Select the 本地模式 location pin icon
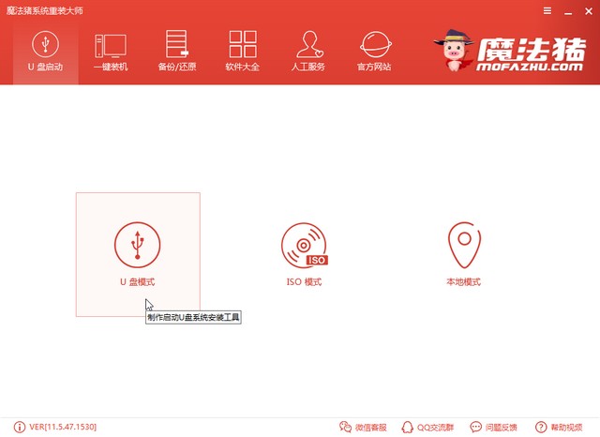The height and width of the screenshot is (437, 600). pos(463,244)
